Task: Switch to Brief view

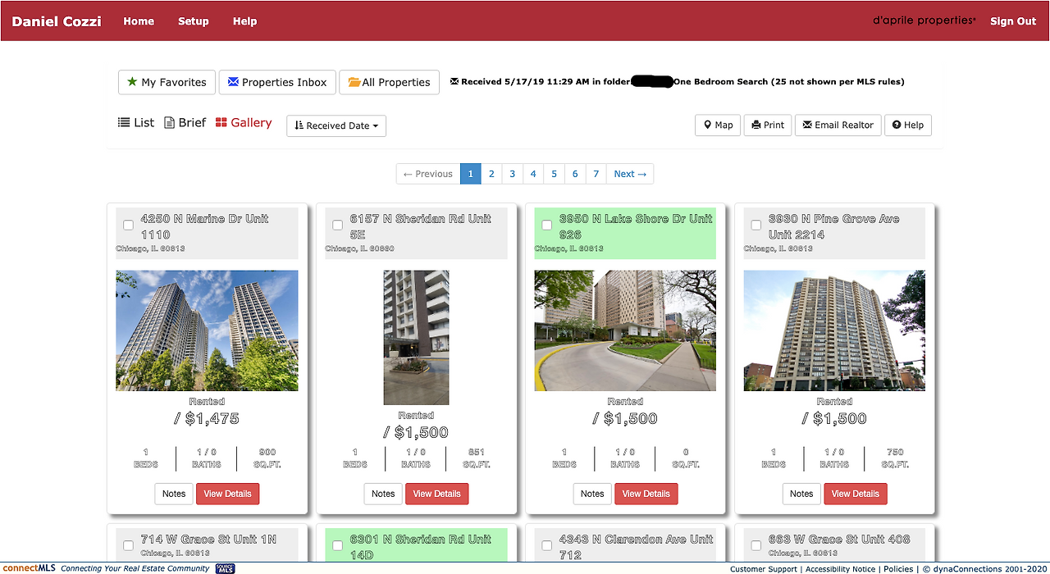Action: [x=185, y=123]
